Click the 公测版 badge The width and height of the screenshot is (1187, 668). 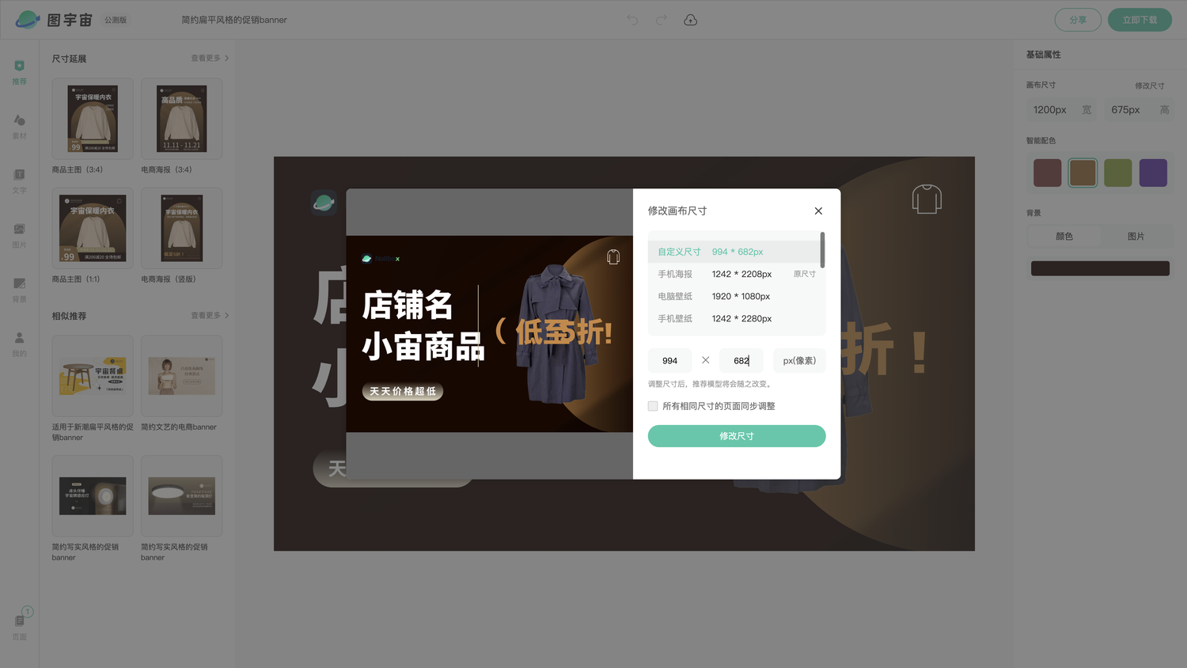click(x=116, y=20)
